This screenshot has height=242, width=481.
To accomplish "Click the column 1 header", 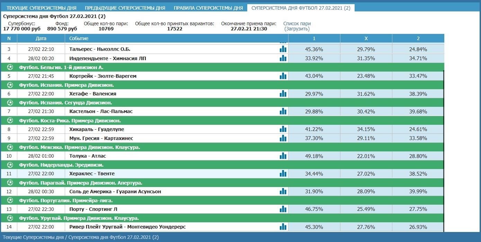I will click(314, 38).
